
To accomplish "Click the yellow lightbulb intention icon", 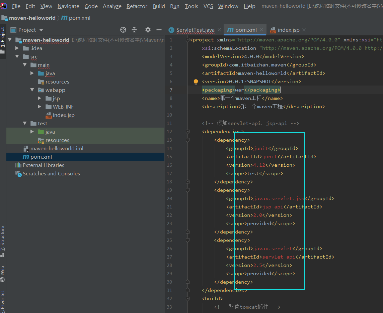I will click(196, 82).
